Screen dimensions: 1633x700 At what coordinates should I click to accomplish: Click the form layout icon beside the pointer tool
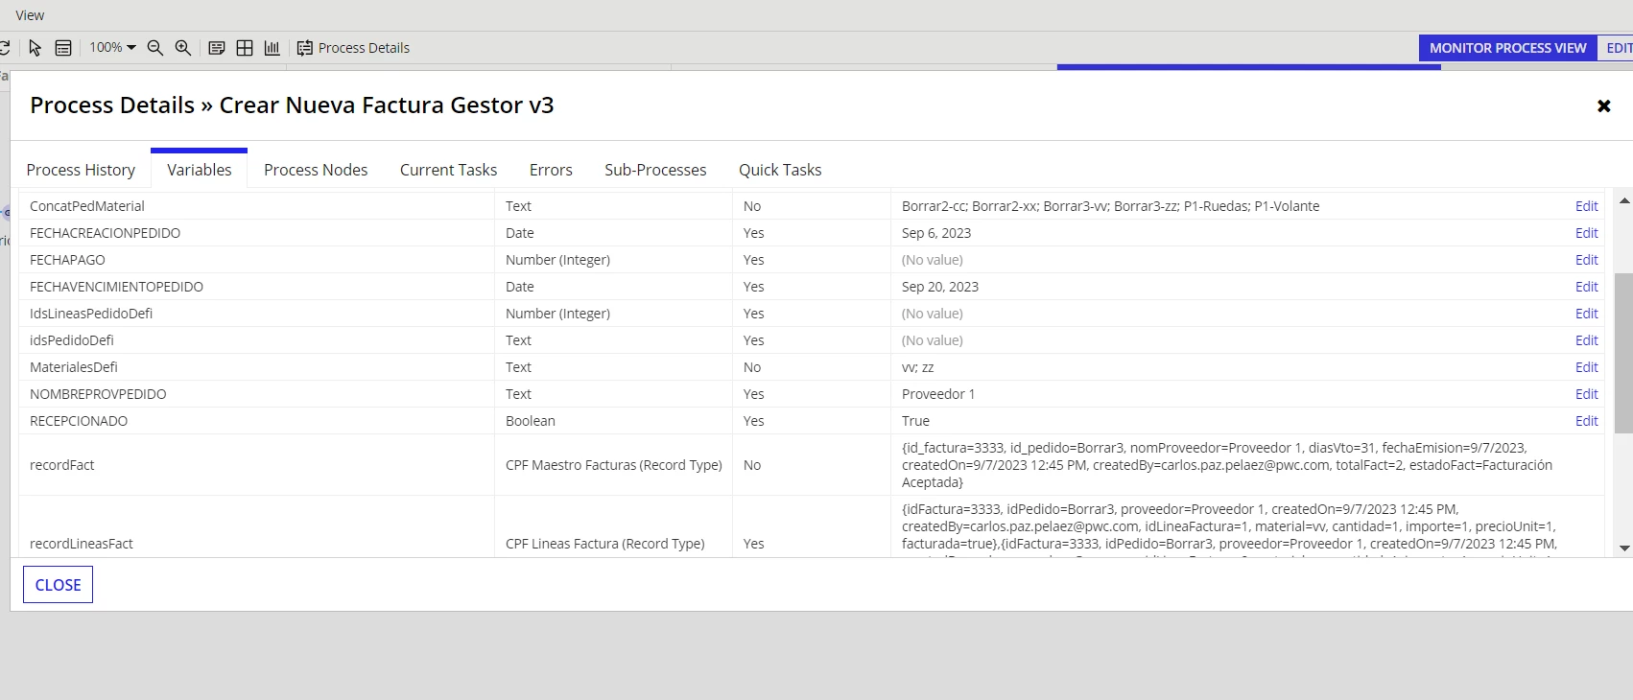pyautogui.click(x=63, y=48)
